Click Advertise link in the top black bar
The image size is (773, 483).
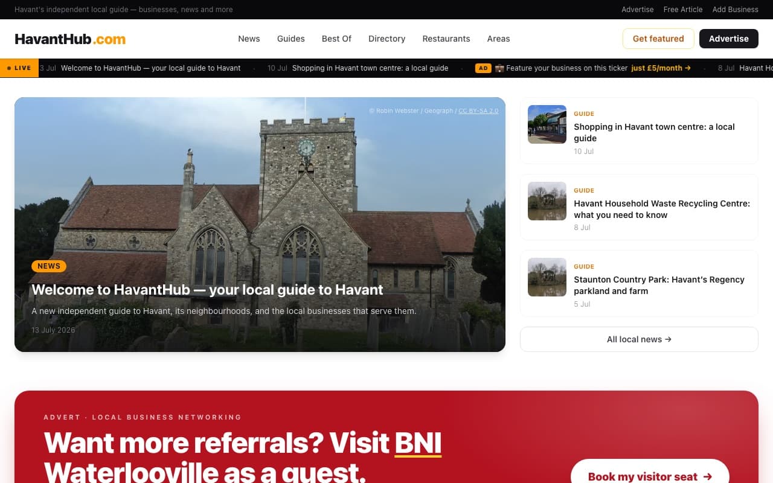point(638,10)
